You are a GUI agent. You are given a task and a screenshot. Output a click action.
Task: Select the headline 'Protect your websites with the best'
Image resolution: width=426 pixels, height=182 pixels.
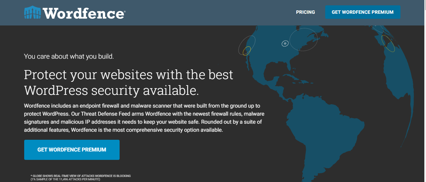pyautogui.click(x=129, y=74)
